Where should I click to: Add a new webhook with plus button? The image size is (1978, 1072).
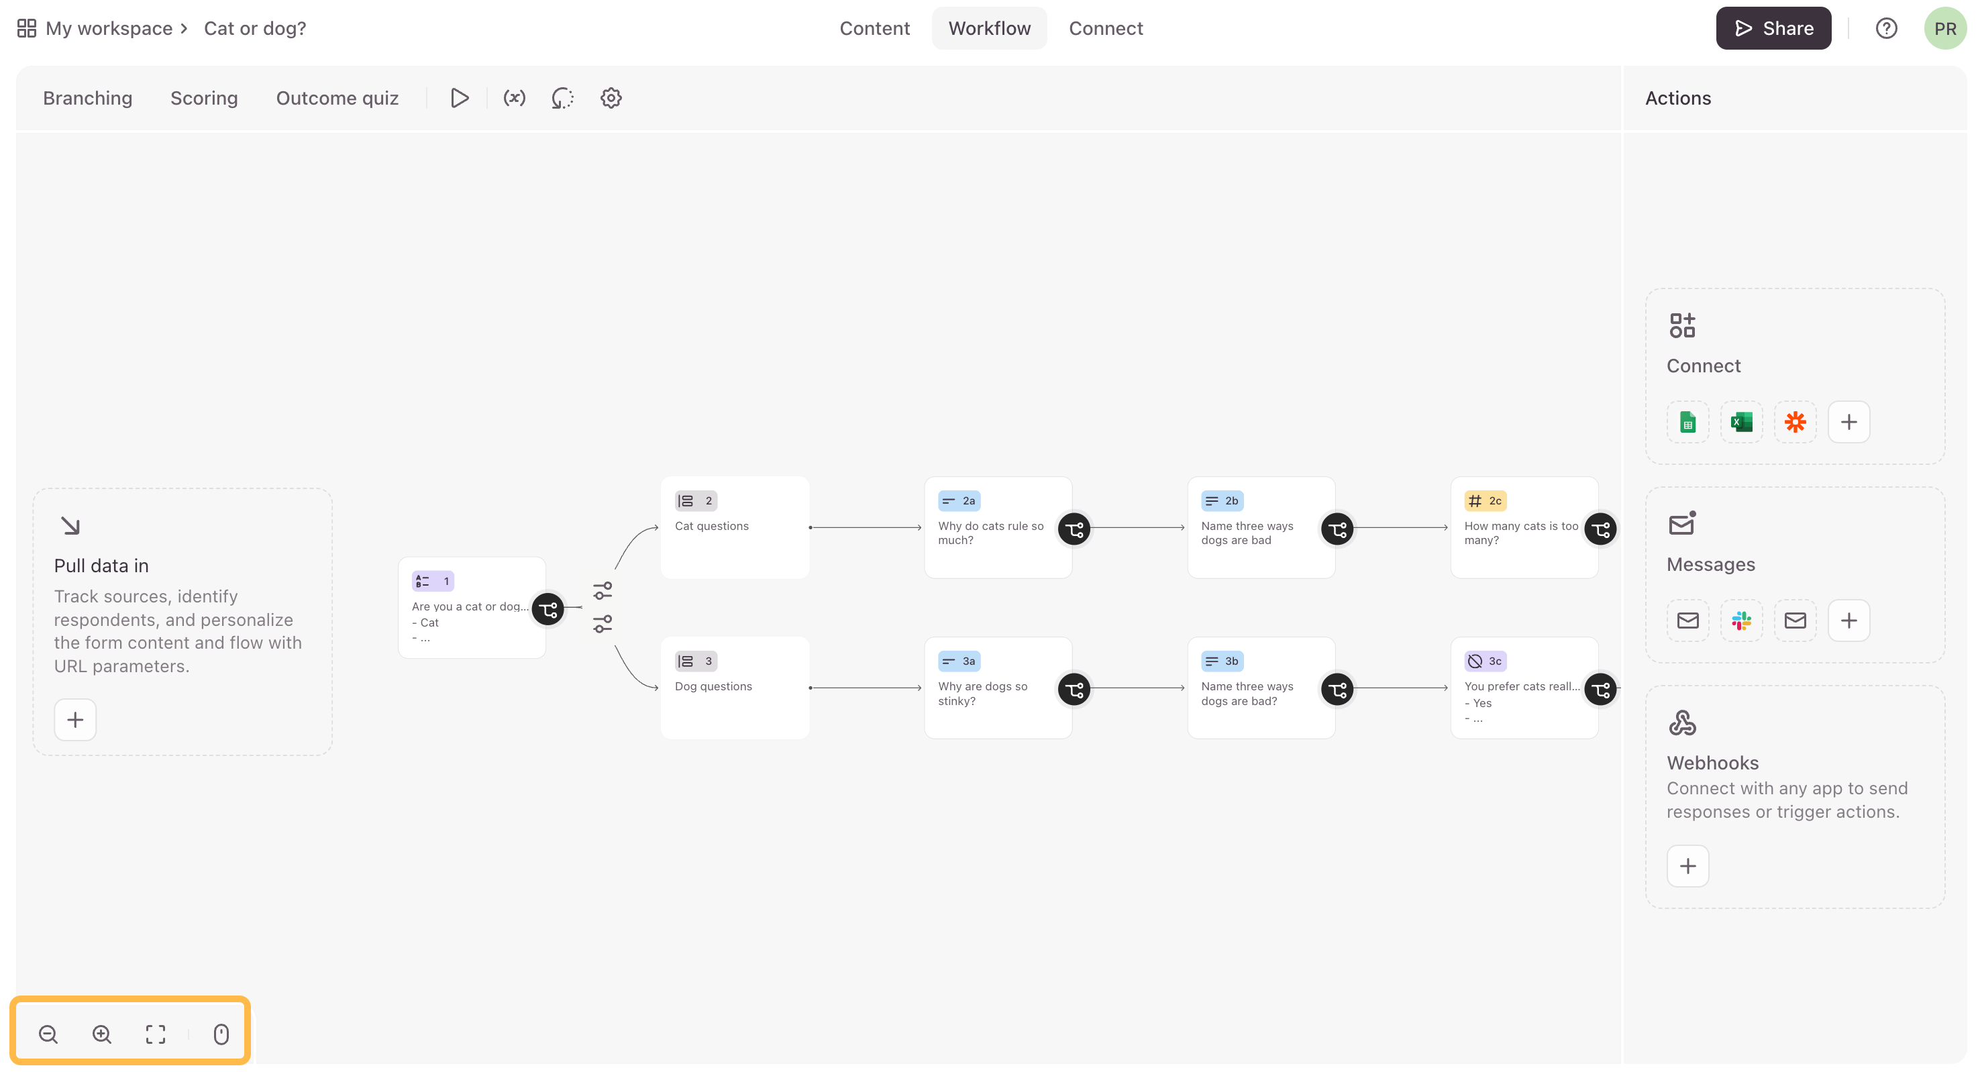click(x=1687, y=866)
